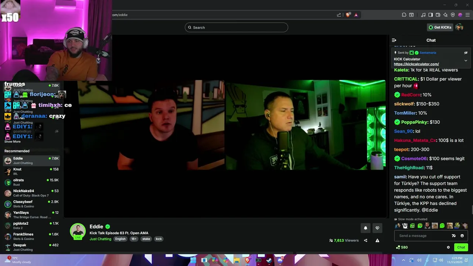Click the chat scrollbar
The image size is (473, 266).
pyautogui.click(x=472, y=210)
